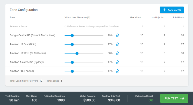This screenshot has height=105, width=193.
Task: Click Amazon US West slider handle
Action: click(x=77, y=53)
